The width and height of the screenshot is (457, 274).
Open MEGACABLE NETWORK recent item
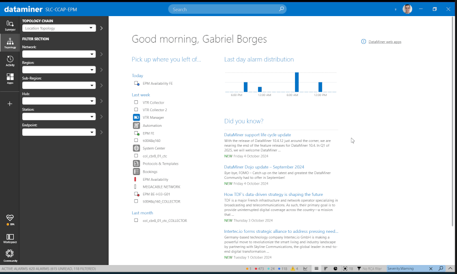pyautogui.click(x=161, y=186)
